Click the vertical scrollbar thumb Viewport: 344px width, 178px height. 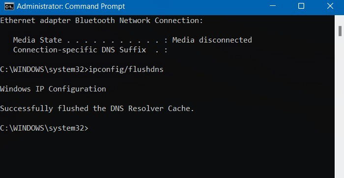(x=340, y=31)
